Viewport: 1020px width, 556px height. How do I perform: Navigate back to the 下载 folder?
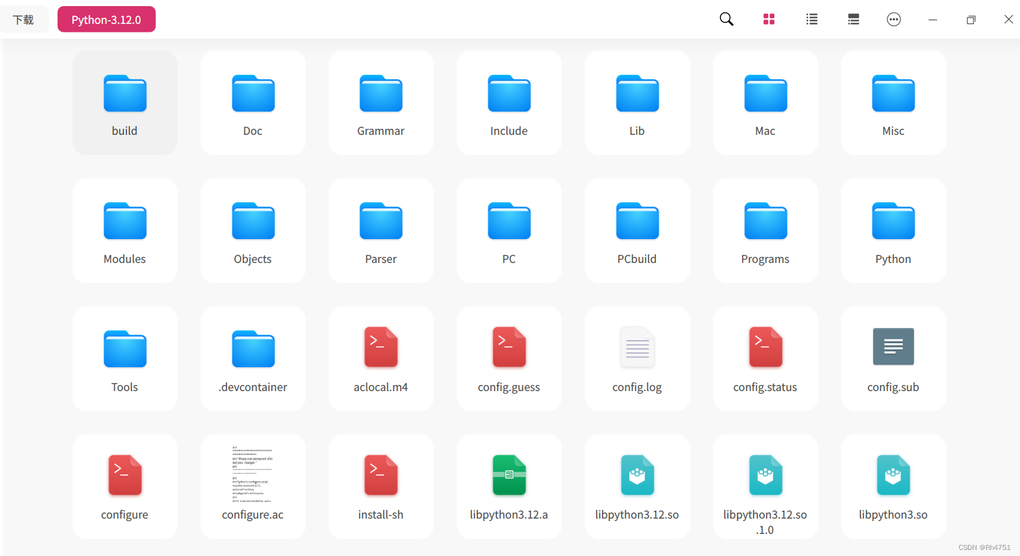tap(24, 19)
